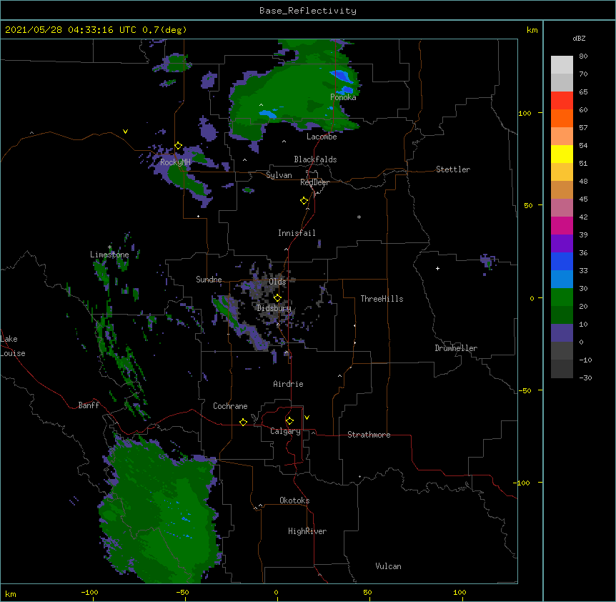Viewport: 616px width, 602px height.
Task: Click the yellow diamond marker near Cochrane
Action: tap(243, 422)
